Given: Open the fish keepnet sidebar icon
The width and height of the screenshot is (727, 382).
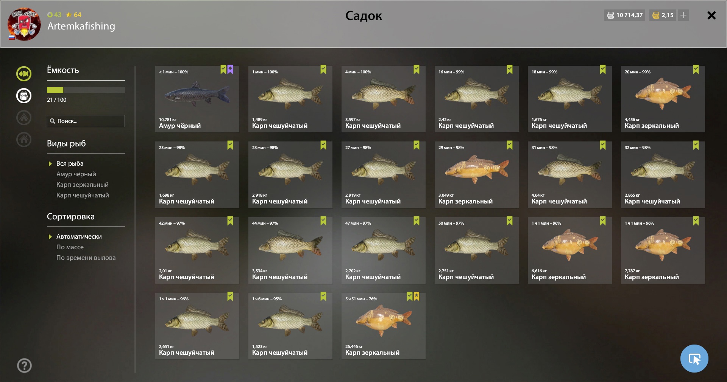Looking at the screenshot, I should (x=24, y=74).
